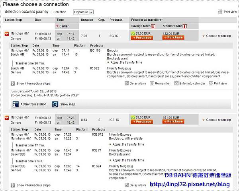Select the green check on 07:28 savings fare
Image resolution: width=239 pixels, height=191 pixels.
[x=133, y=117]
